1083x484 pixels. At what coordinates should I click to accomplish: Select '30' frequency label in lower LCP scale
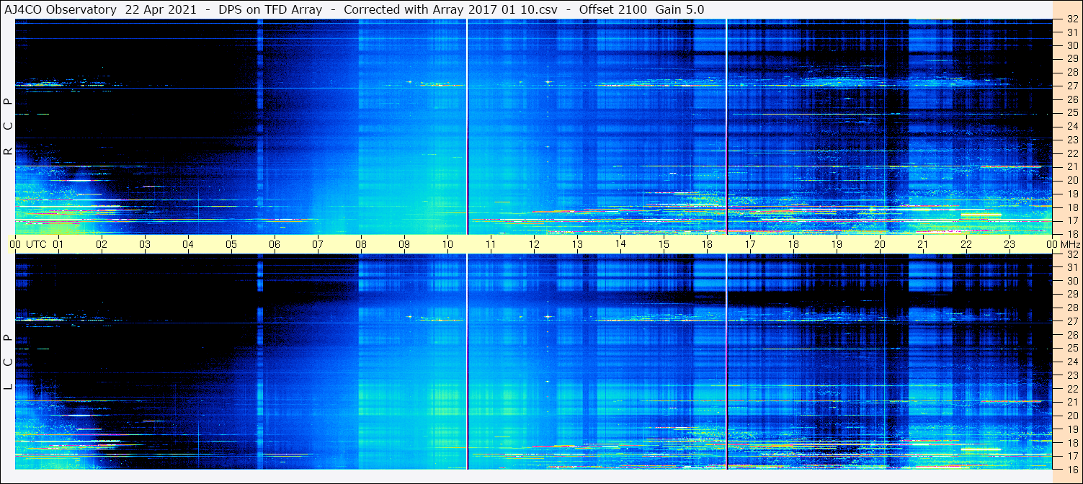(x=1071, y=281)
